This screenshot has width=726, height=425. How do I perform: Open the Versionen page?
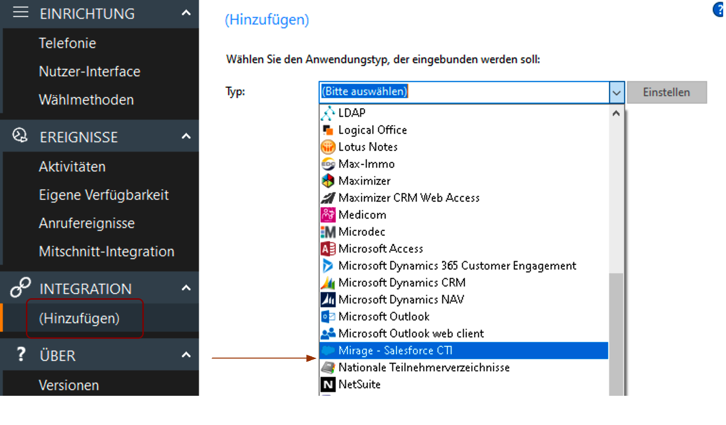coord(69,385)
